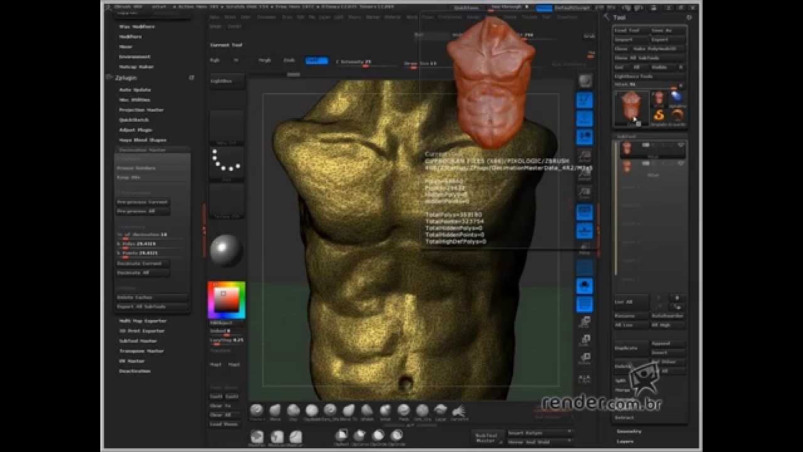The height and width of the screenshot is (452, 803).
Task: Select the Inflat brush icon
Action: [x=385, y=411]
